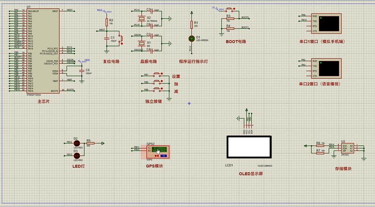Viewport: 375px width, 207px height.
Task: Click the 存储模块 label
Action: (x=343, y=169)
